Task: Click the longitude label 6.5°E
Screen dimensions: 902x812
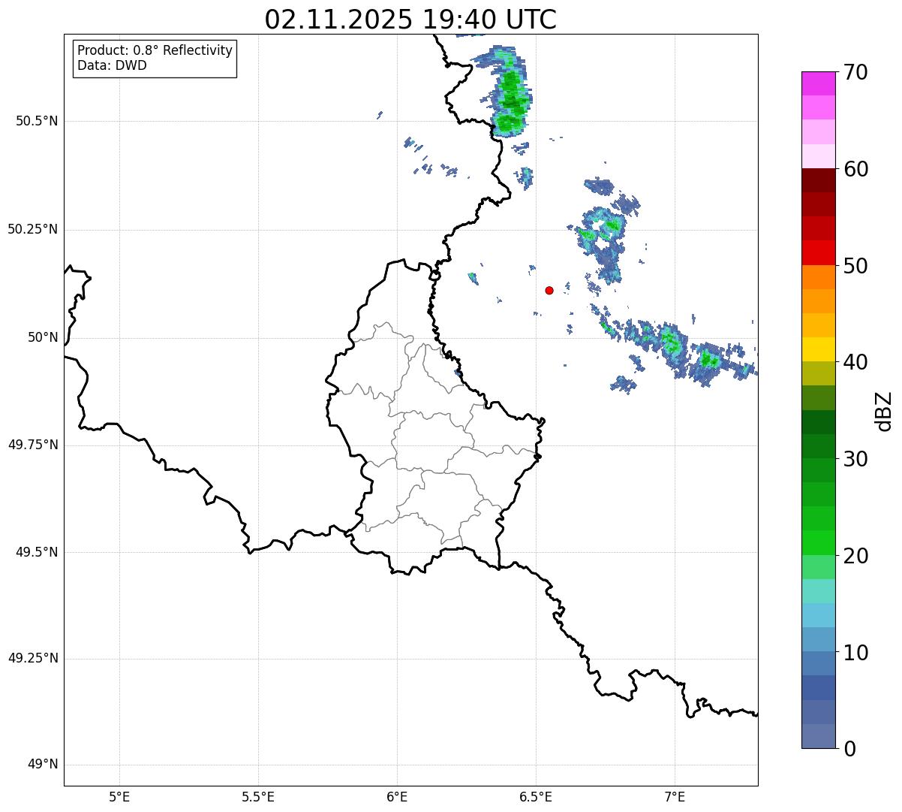Action: click(536, 796)
